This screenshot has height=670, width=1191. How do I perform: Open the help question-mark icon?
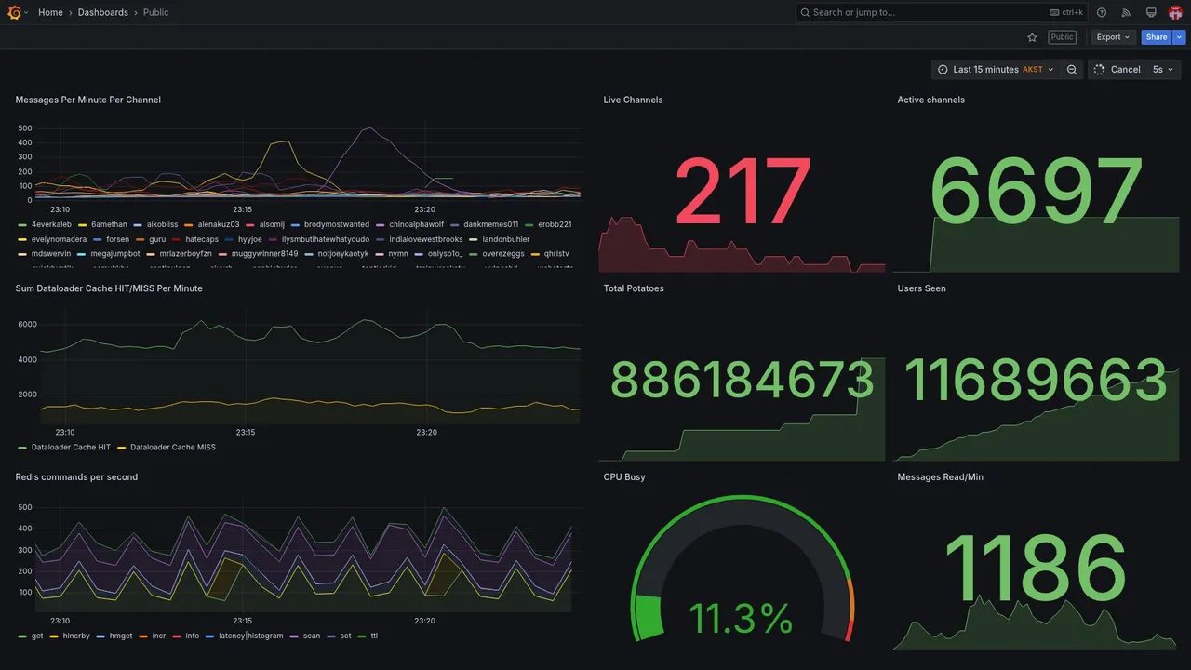coord(1102,12)
